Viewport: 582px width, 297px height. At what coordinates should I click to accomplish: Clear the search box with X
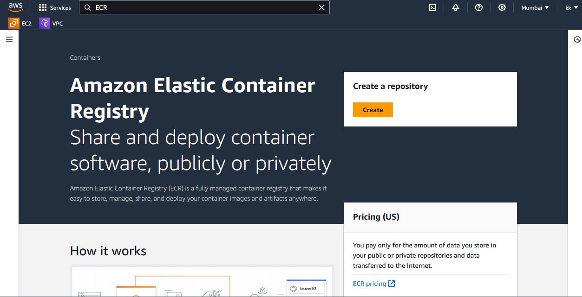coord(321,7)
